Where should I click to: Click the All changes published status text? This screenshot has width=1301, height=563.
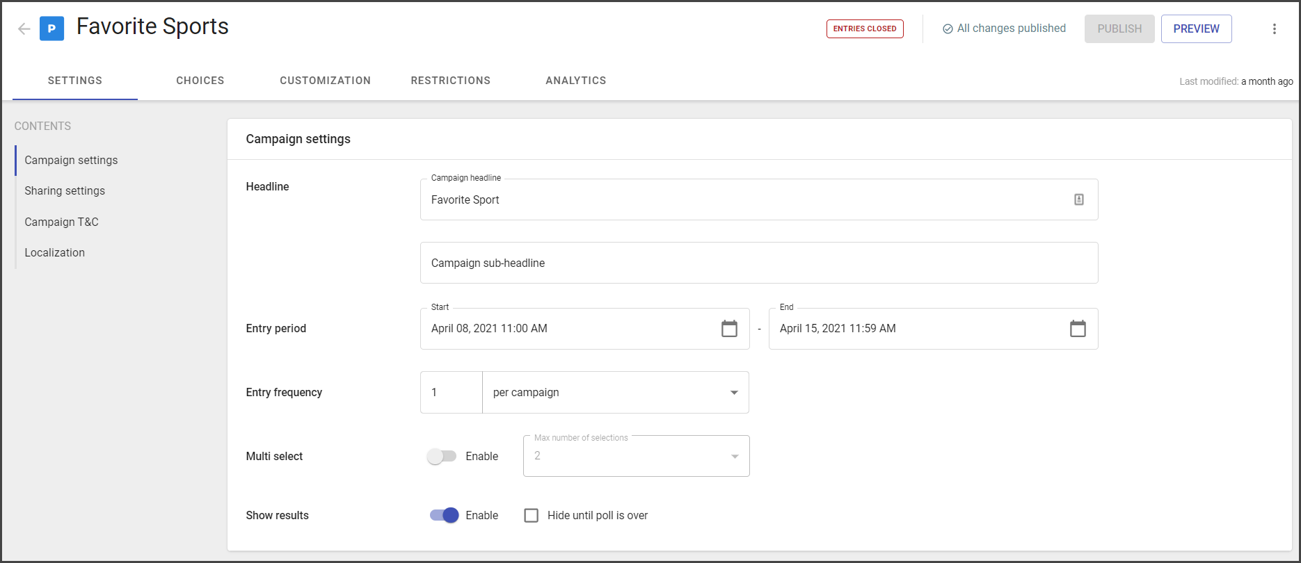(x=1012, y=28)
